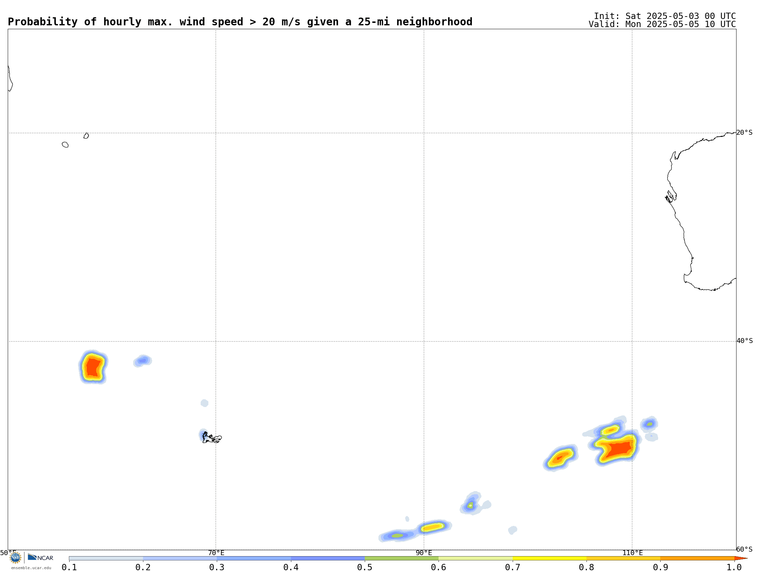
Task: Click the red-orange wind blob west of 70°E
Action: pyautogui.click(x=93, y=367)
